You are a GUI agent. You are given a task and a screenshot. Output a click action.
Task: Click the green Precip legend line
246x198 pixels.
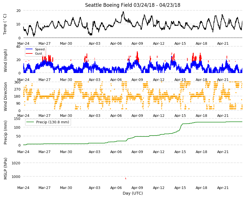click(x=30, y=122)
